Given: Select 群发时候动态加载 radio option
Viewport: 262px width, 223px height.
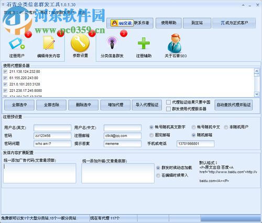Looking at the screenshot, I should pyautogui.click(x=158, y=168).
